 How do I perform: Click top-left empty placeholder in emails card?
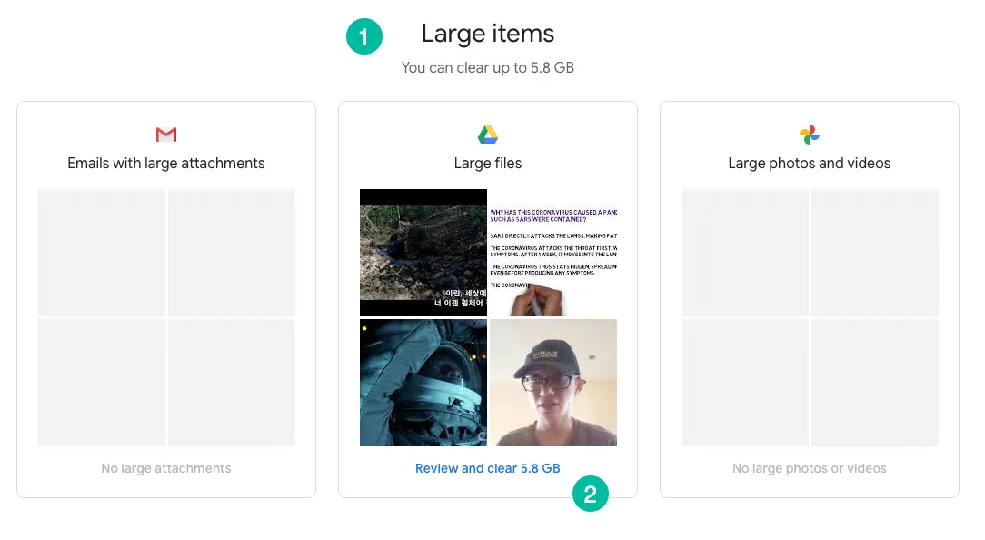coord(101,253)
